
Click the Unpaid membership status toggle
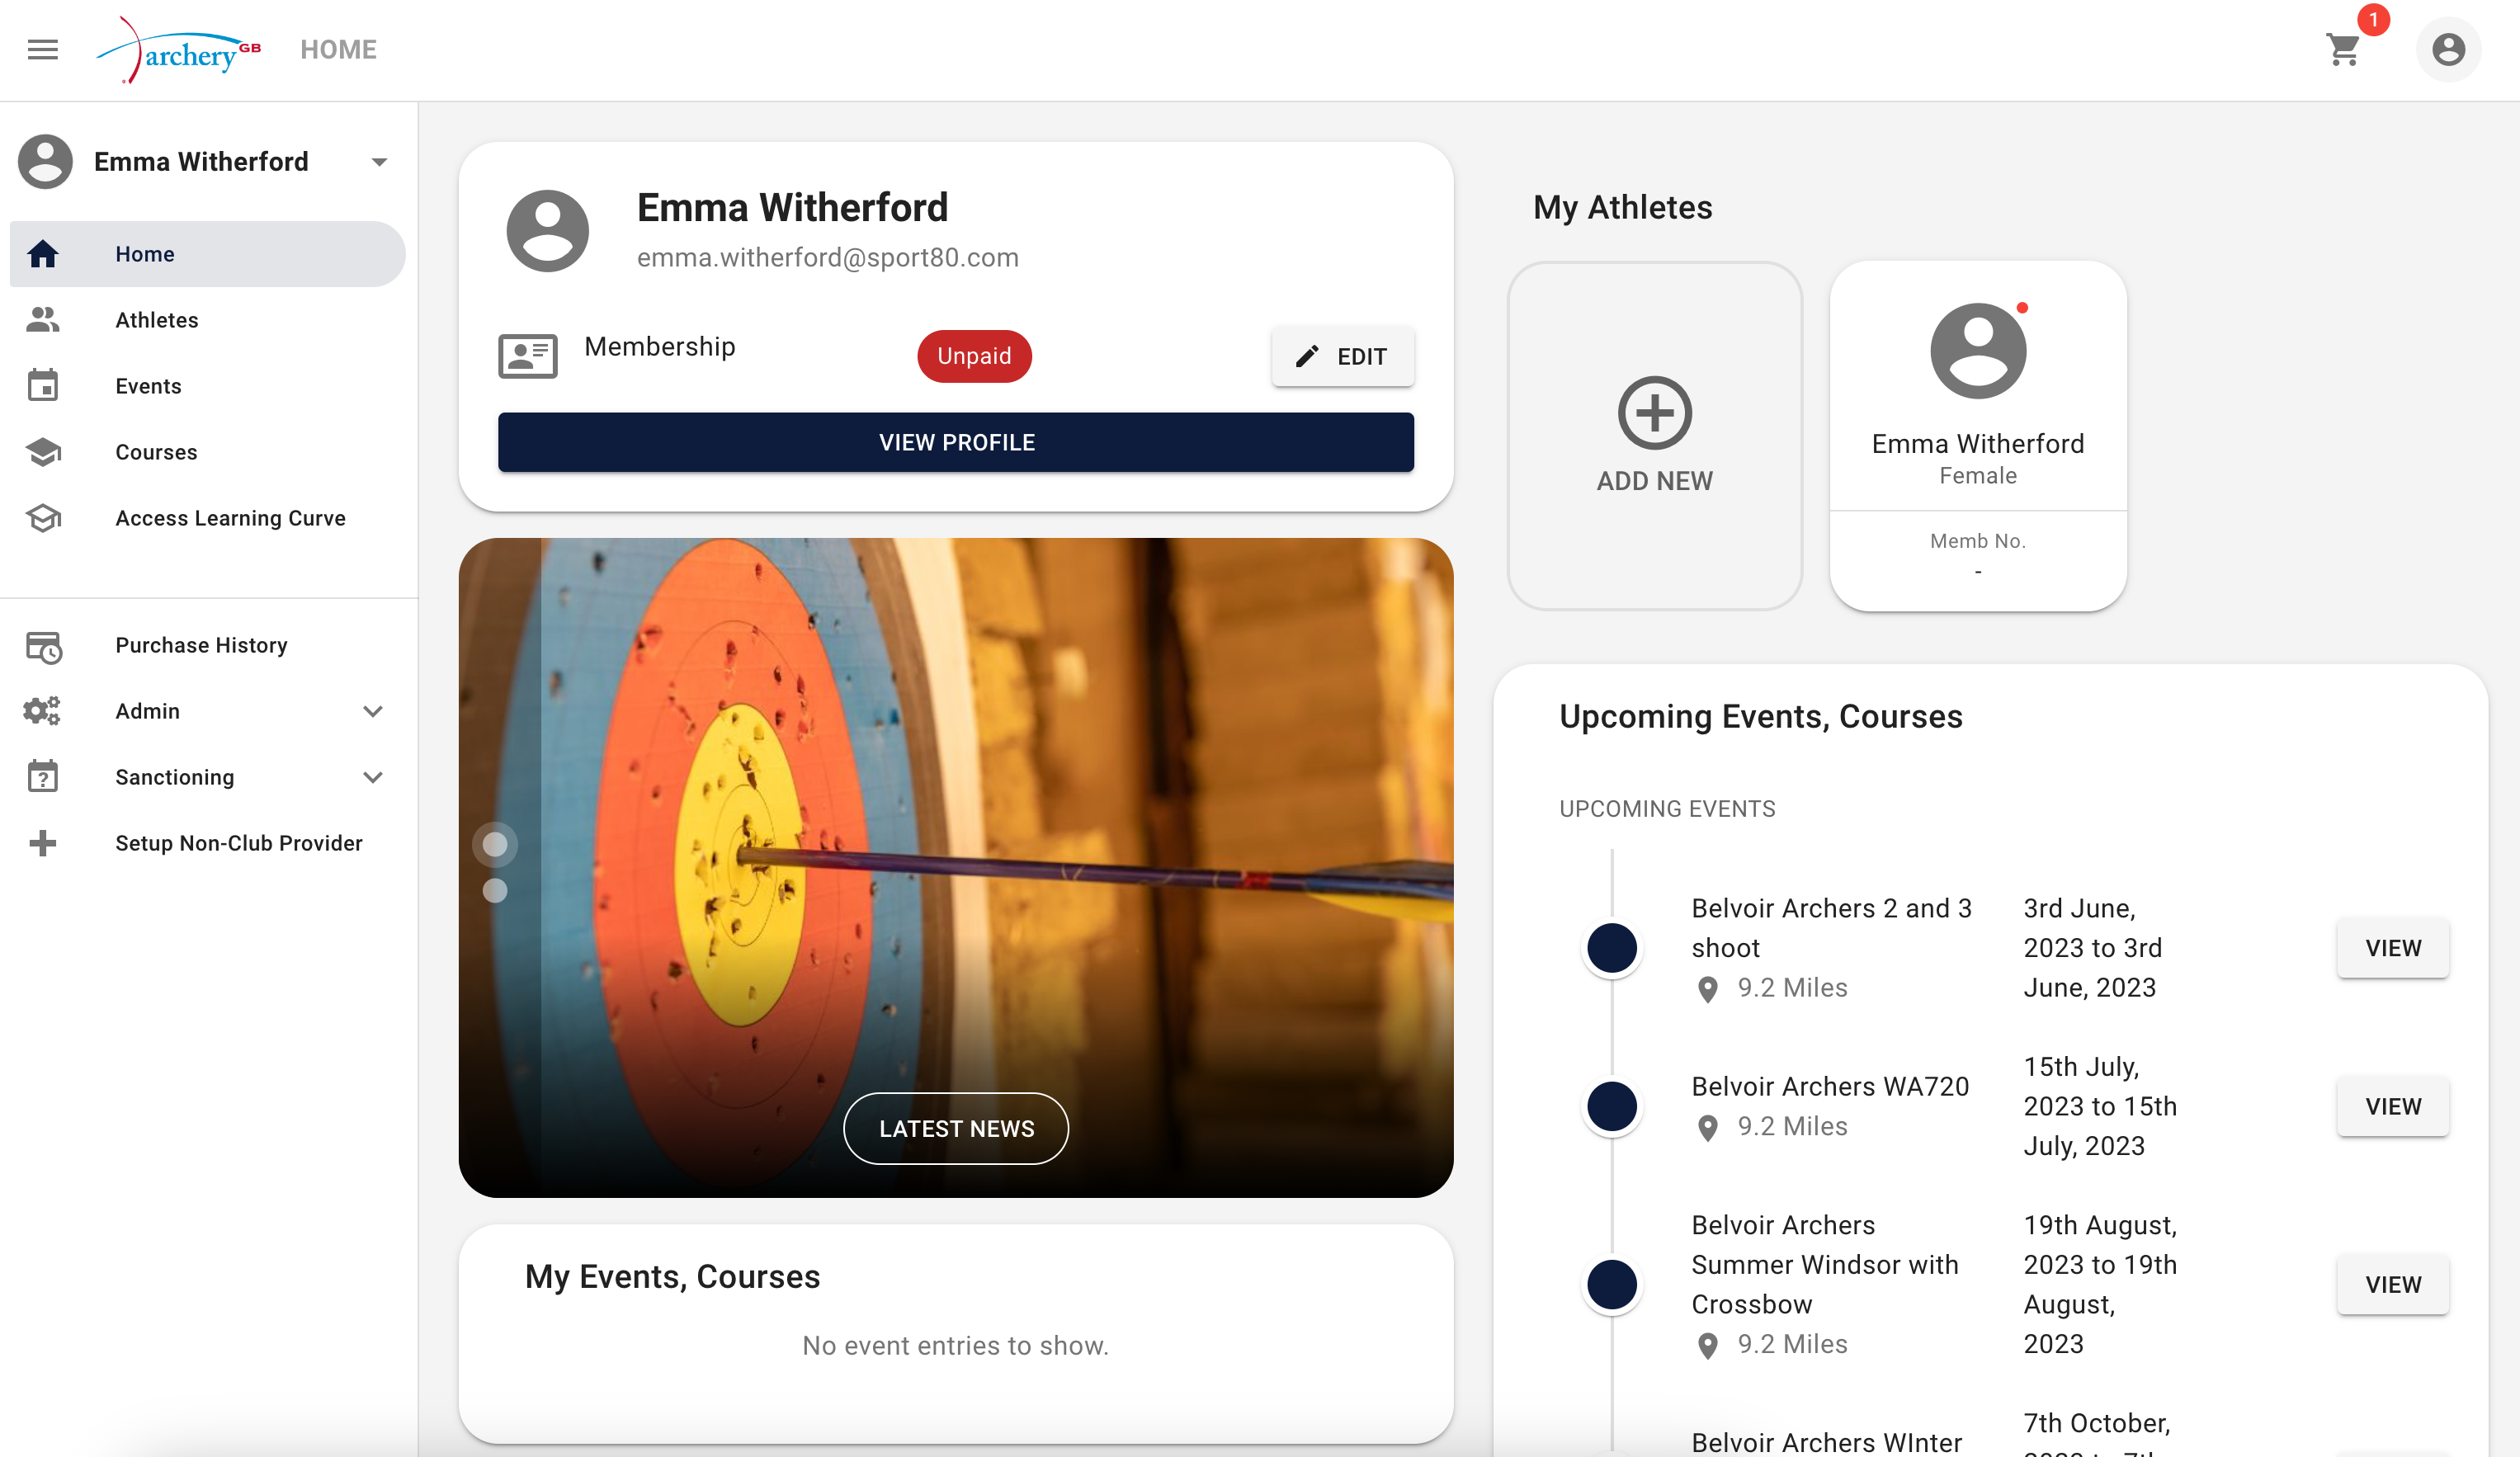(973, 356)
